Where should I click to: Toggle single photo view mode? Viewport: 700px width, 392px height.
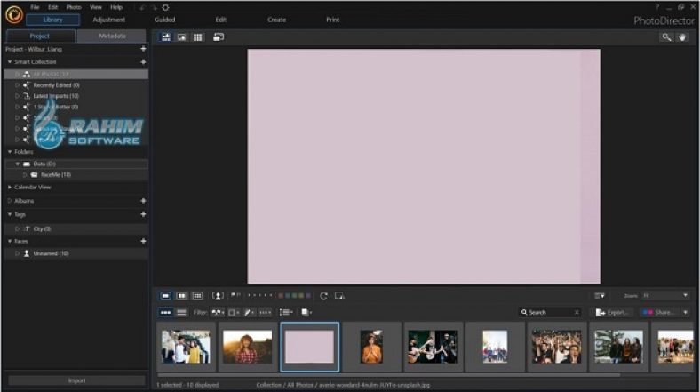165,295
